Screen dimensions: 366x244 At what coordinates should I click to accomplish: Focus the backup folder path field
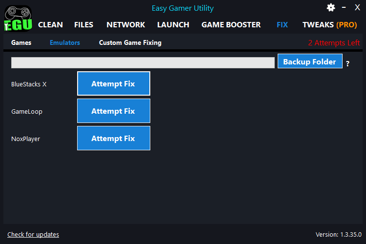[x=143, y=63]
